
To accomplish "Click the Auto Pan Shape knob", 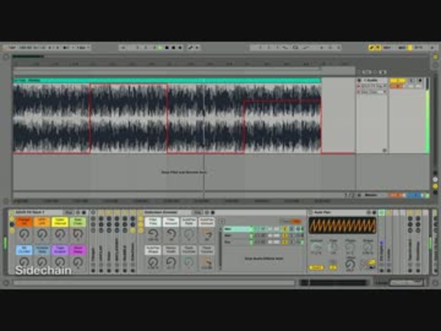I will coord(367,248).
